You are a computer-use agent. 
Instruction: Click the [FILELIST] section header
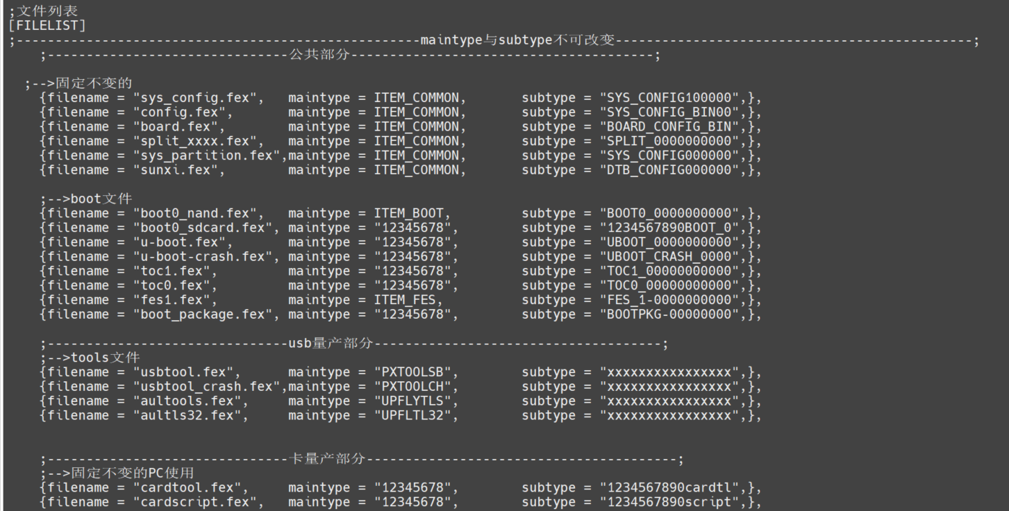pyautogui.click(x=47, y=26)
